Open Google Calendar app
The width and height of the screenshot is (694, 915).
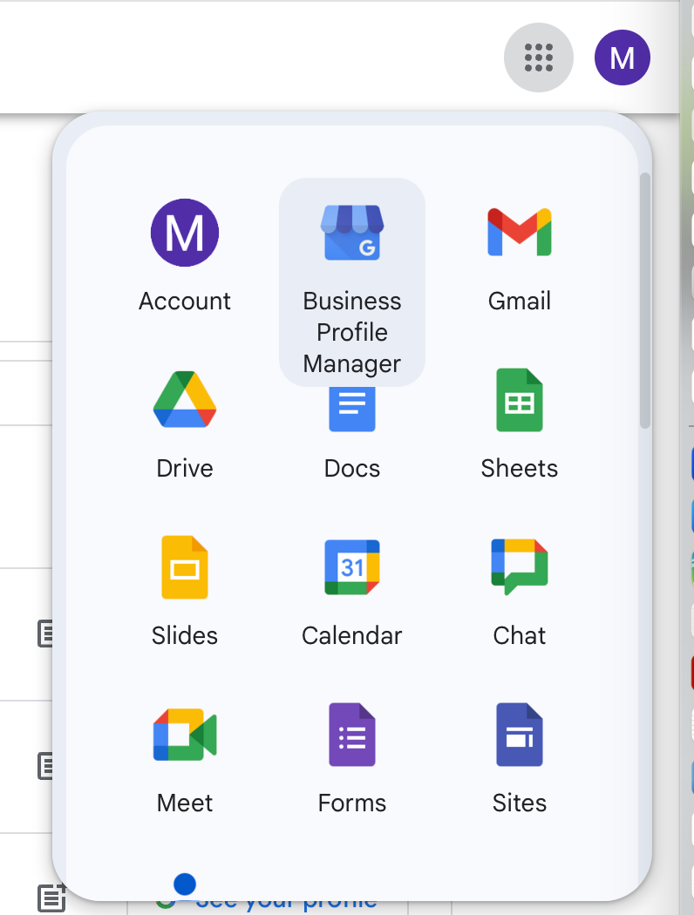(x=352, y=592)
